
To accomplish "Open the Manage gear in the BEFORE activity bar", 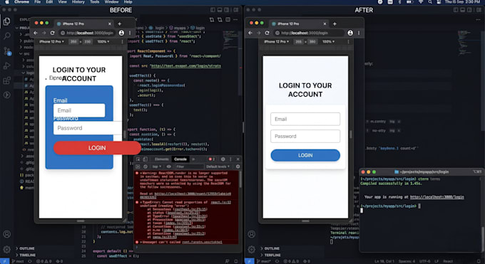I will 7,249.
